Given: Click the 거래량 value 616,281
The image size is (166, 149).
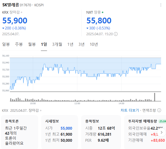Looking at the screenshot, I should (105, 134).
